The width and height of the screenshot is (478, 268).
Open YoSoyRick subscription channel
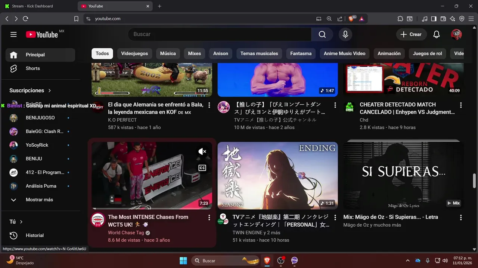40,145
